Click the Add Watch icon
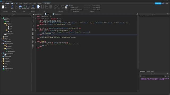The width and height of the screenshot is (170, 95). pos(66,7)
